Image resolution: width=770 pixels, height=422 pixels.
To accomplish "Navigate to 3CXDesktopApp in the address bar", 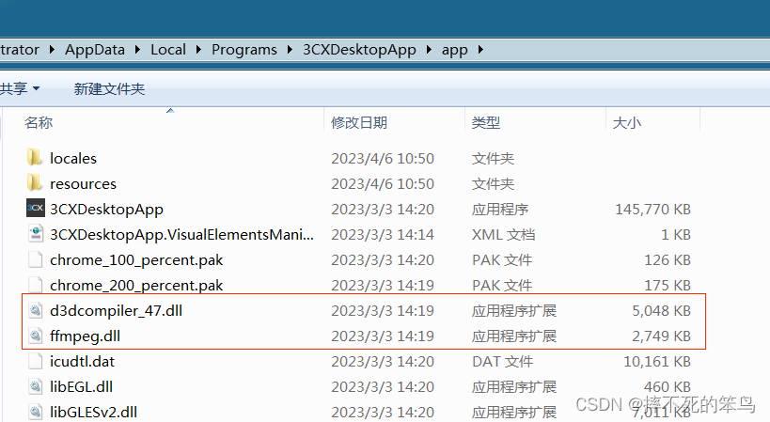I will (359, 50).
